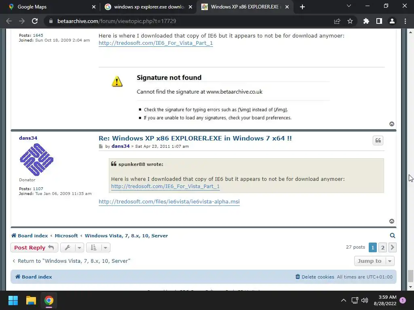Open dans34 author link in the post byline

[120, 146]
